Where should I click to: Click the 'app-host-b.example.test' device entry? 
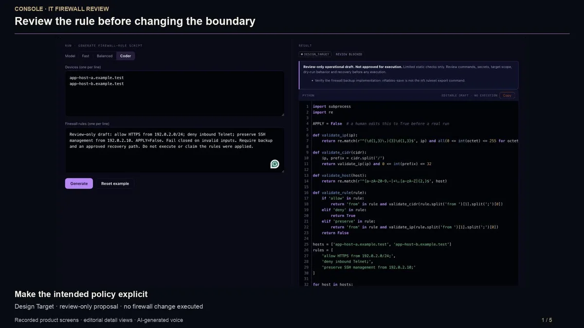click(x=97, y=84)
